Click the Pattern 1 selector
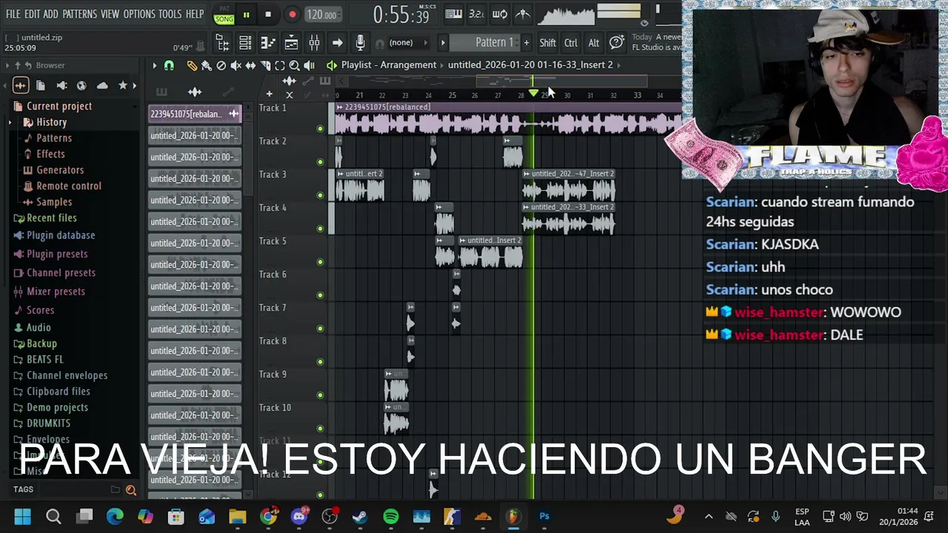948x533 pixels. click(487, 43)
